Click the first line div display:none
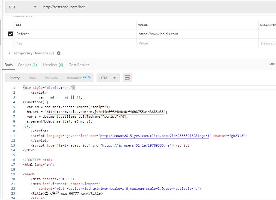Screen dimensions: 276x200 click(x=49, y=88)
